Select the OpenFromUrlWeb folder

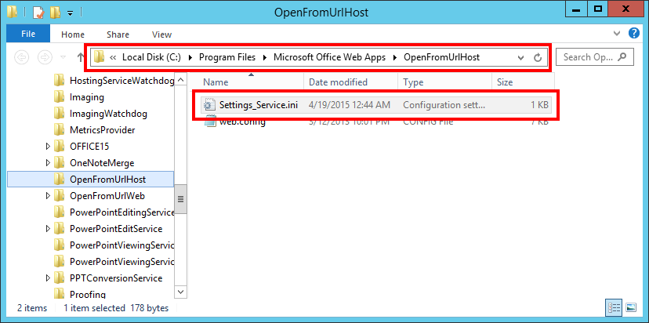(x=107, y=196)
